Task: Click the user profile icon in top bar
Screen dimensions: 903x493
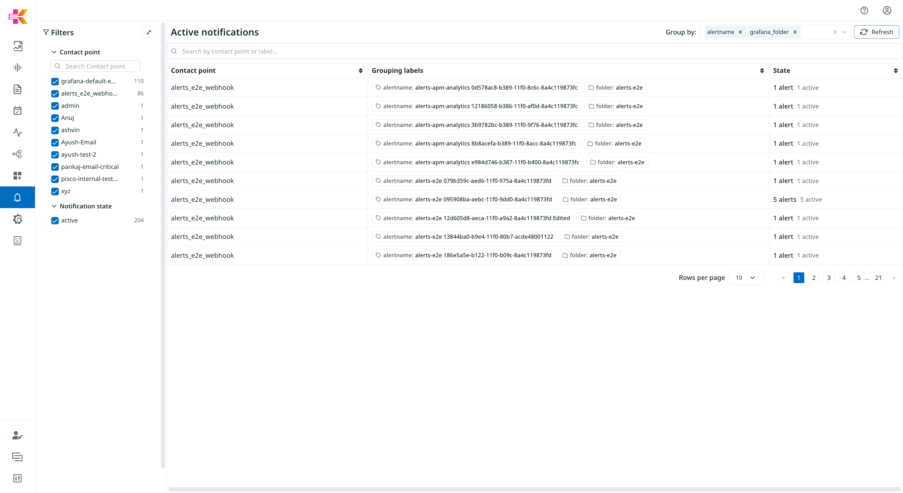Action: tap(887, 10)
